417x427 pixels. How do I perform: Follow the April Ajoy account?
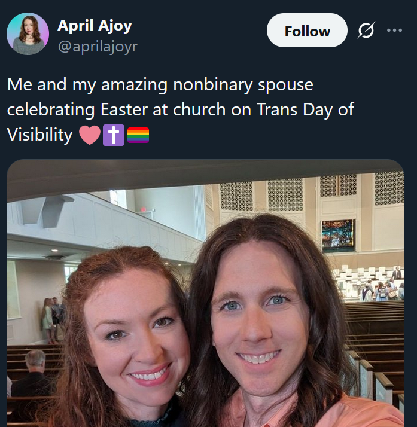(307, 30)
